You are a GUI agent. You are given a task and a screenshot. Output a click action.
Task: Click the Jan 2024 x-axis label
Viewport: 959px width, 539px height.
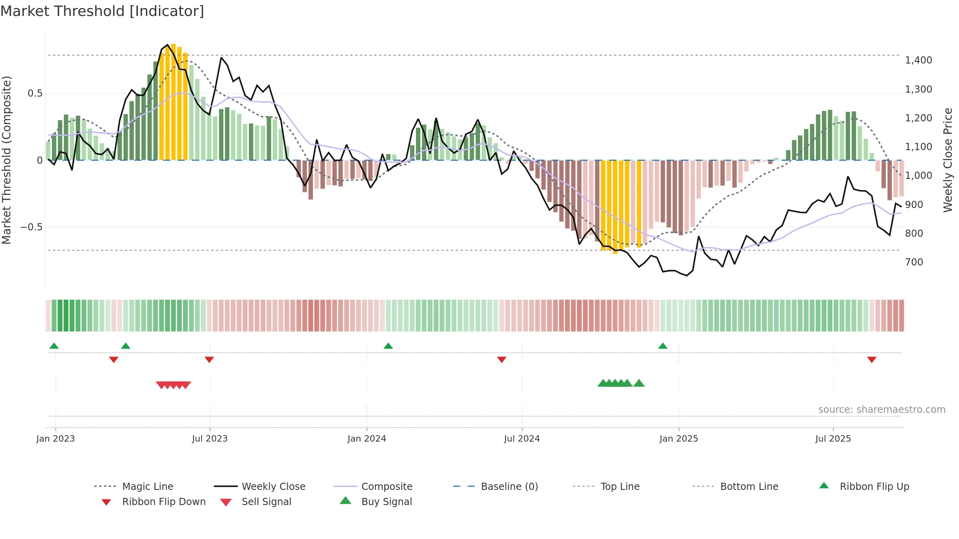(367, 439)
